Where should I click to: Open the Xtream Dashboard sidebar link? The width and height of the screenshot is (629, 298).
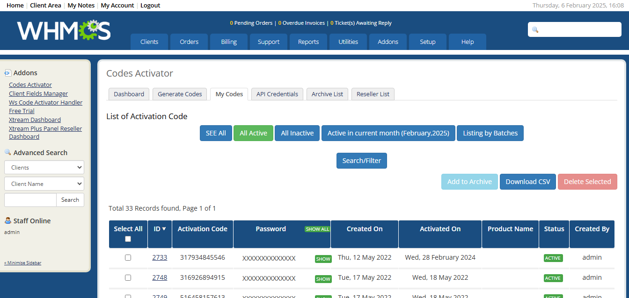35,120
